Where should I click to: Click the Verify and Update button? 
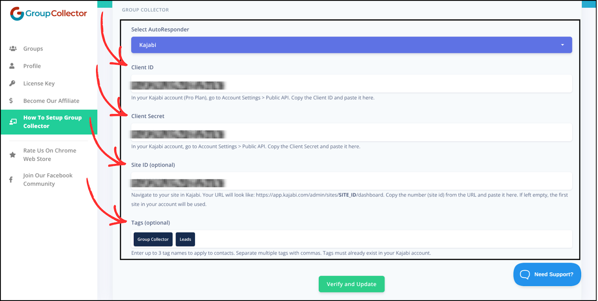click(351, 284)
